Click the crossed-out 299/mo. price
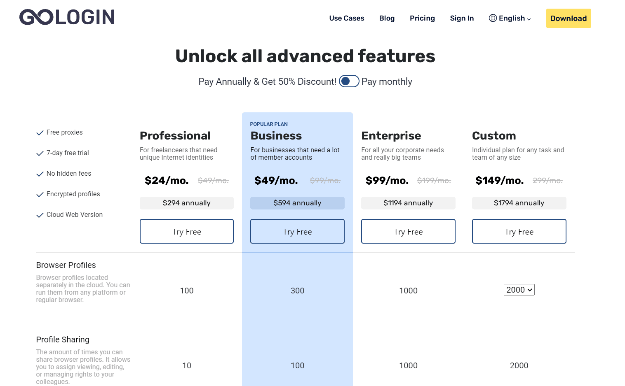625x386 pixels. [547, 180]
